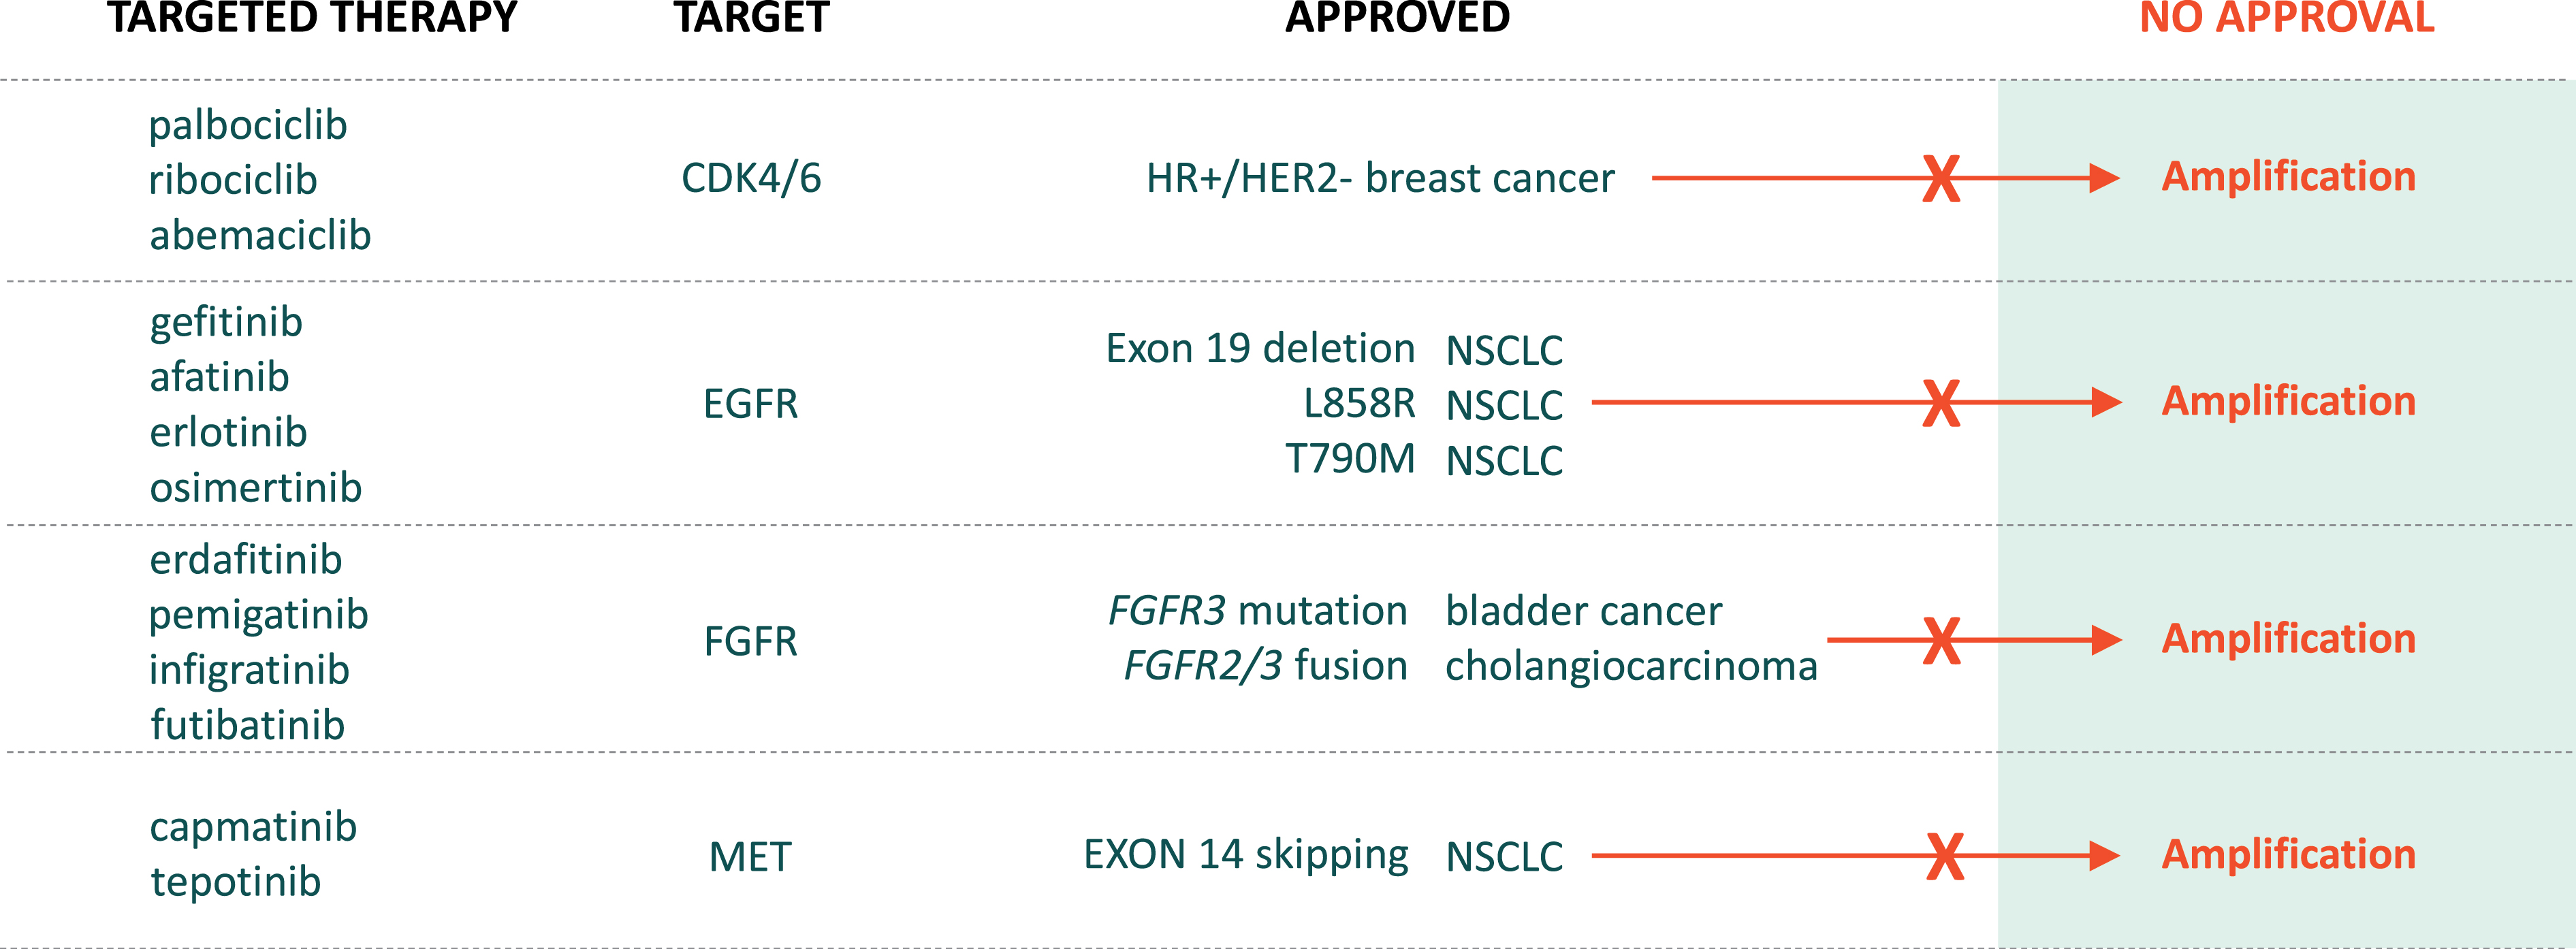2576x949 pixels.
Task: Click the FGFR3 mutation label
Action: pyautogui.click(x=1257, y=611)
